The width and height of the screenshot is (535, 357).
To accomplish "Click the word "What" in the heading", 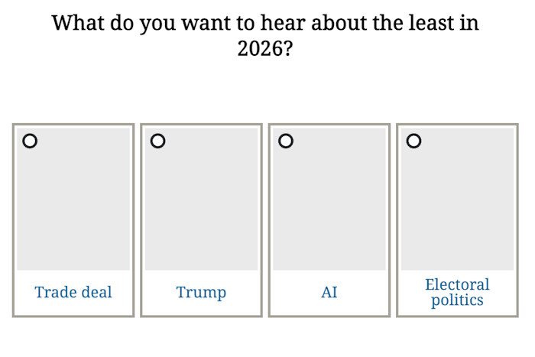I will pyautogui.click(x=76, y=22).
